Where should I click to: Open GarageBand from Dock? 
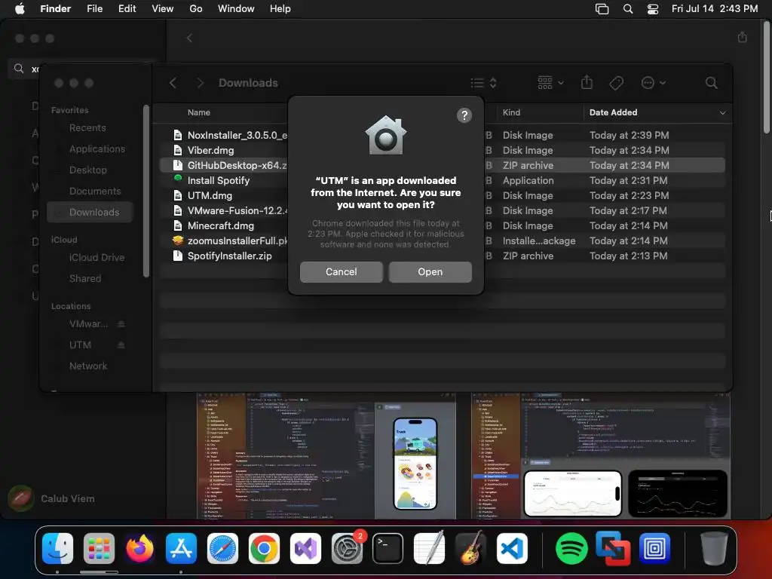470,549
